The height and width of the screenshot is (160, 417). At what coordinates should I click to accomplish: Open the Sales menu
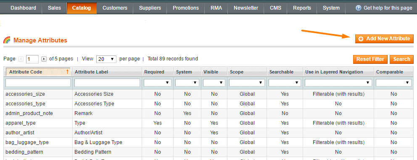pyautogui.click(x=54, y=8)
